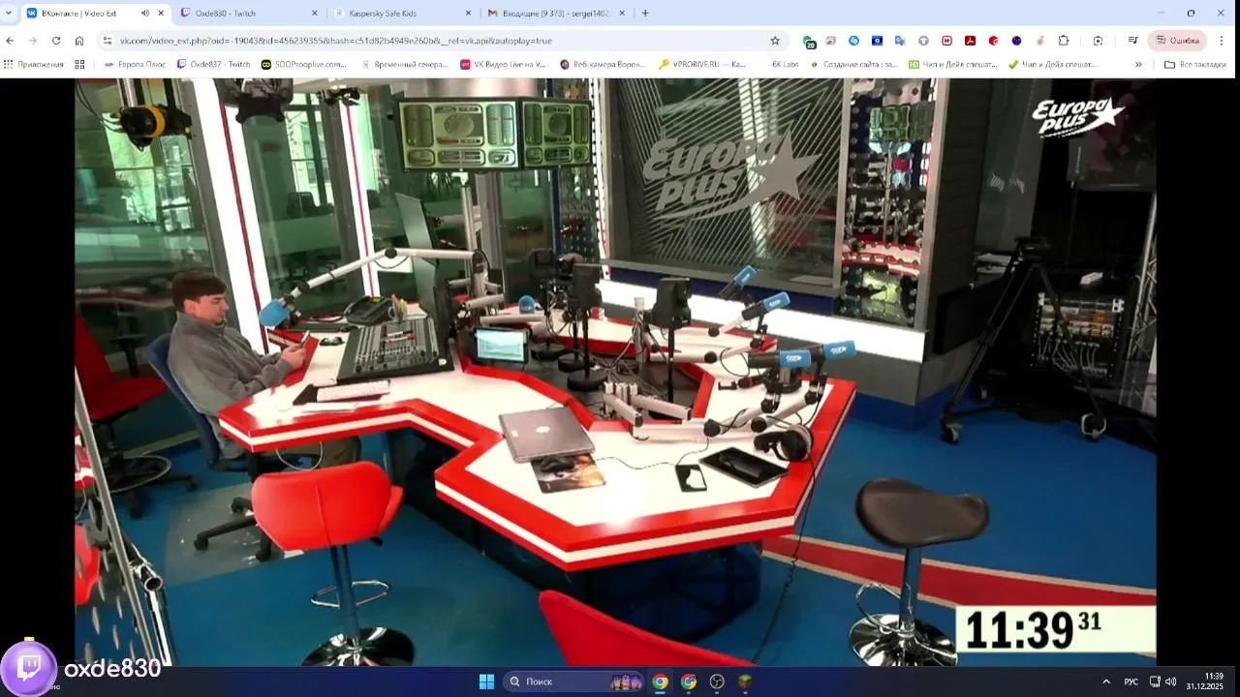Viewport: 1240px width, 697px height.
Task: Switch the РУС keyboard language
Action: click(1131, 682)
